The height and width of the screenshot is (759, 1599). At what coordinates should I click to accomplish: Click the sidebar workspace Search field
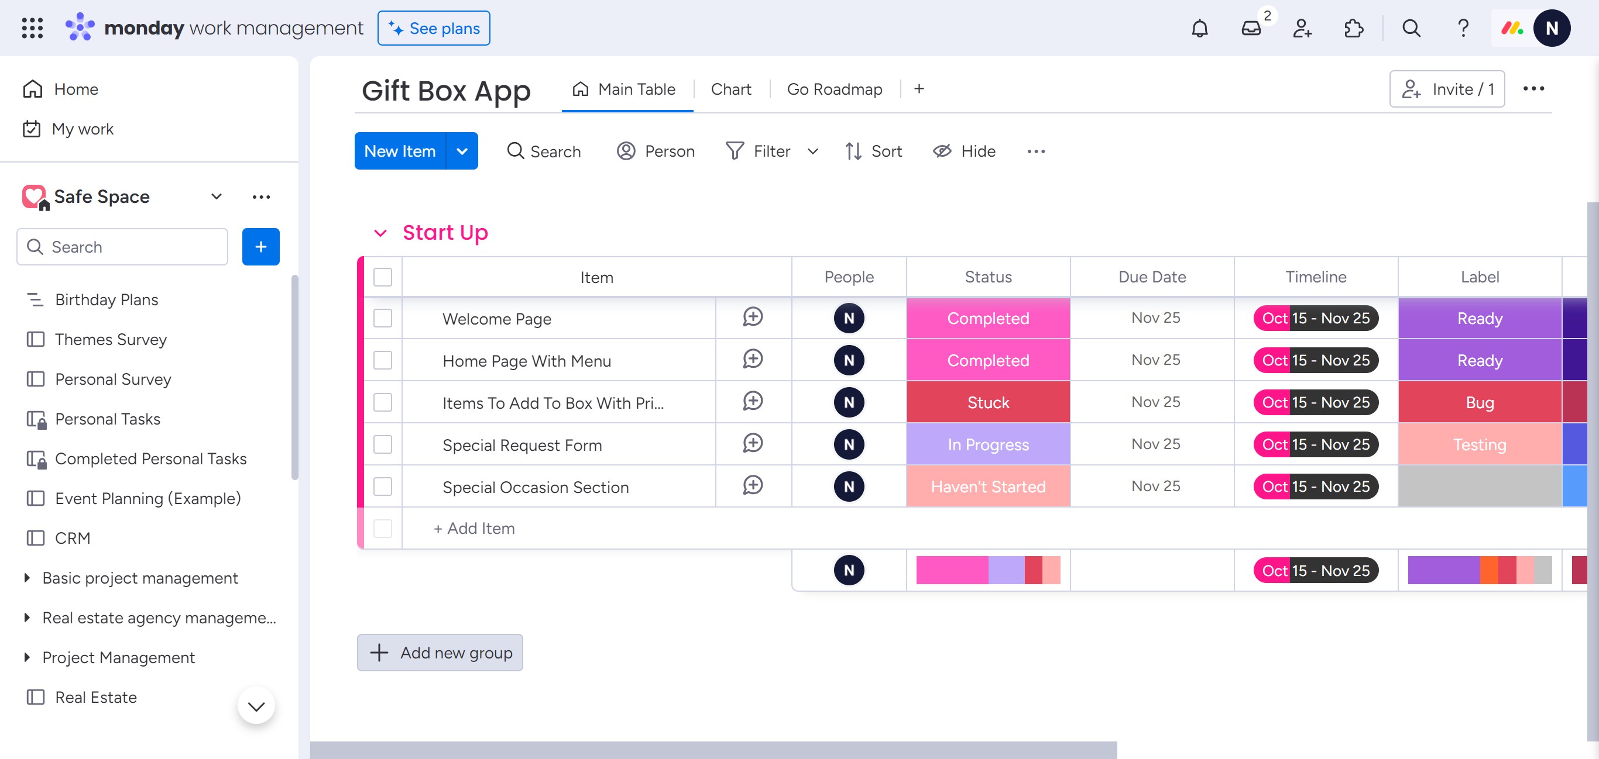pyautogui.click(x=122, y=247)
